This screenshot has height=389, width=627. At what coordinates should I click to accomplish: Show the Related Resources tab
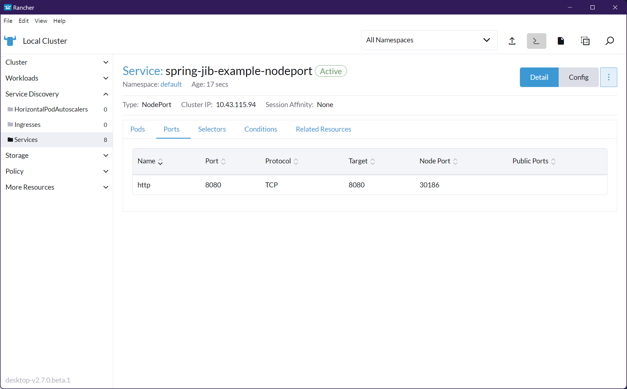coord(324,129)
